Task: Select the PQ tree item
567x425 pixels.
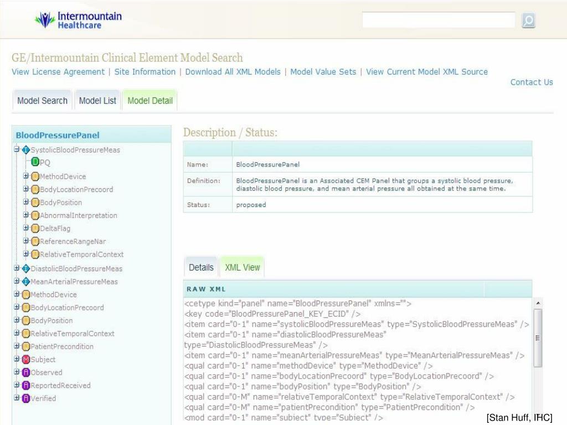Action: (45, 163)
